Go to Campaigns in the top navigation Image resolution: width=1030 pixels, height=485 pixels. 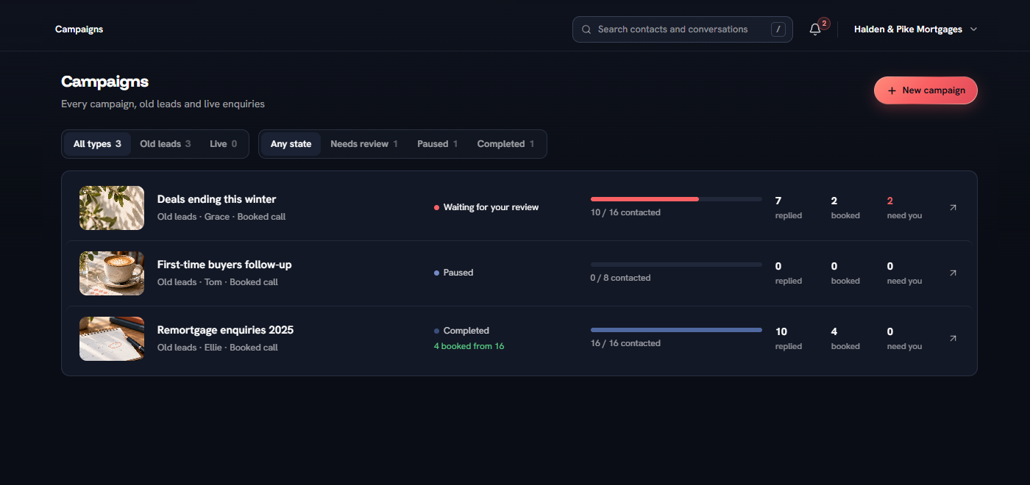[79, 29]
